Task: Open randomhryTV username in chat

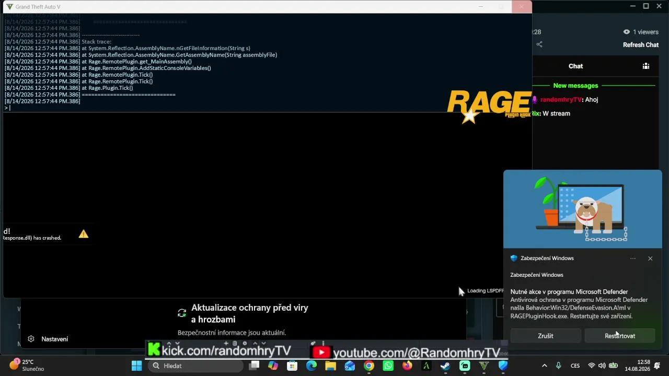Action: [x=561, y=100]
